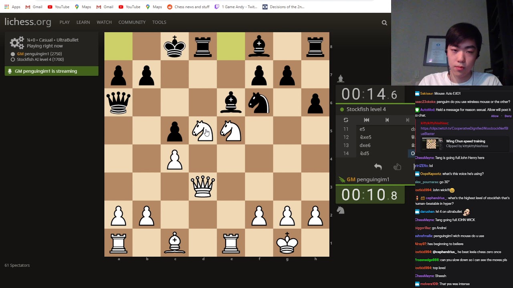Click the white bishop on c1
The width and height of the screenshot is (513, 288).
175,242
